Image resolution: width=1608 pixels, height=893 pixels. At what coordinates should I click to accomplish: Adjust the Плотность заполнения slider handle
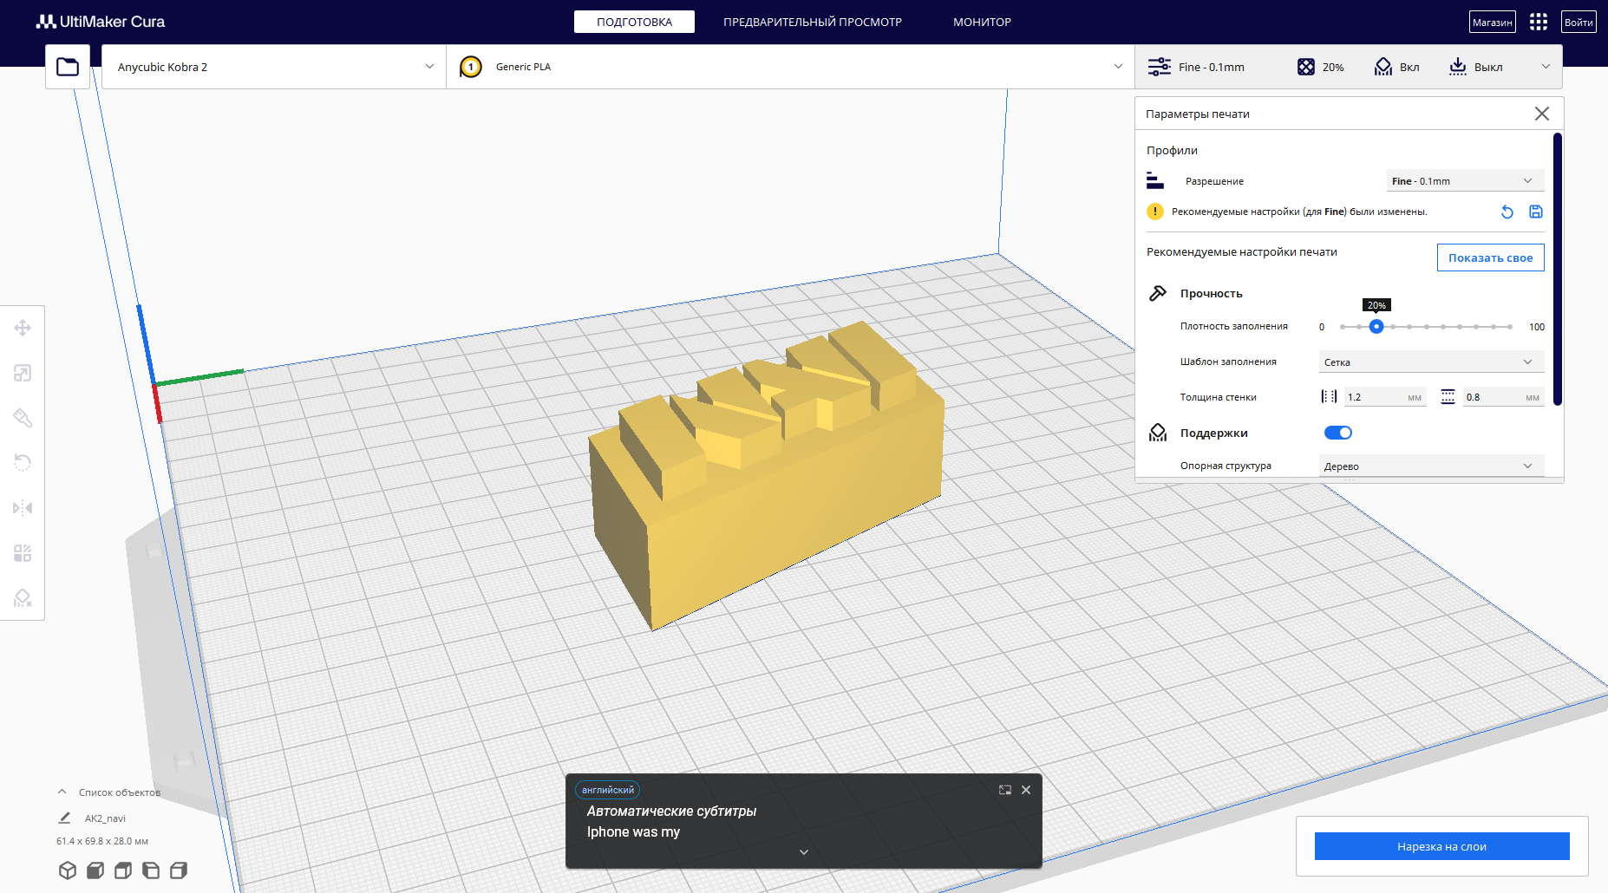(1376, 327)
